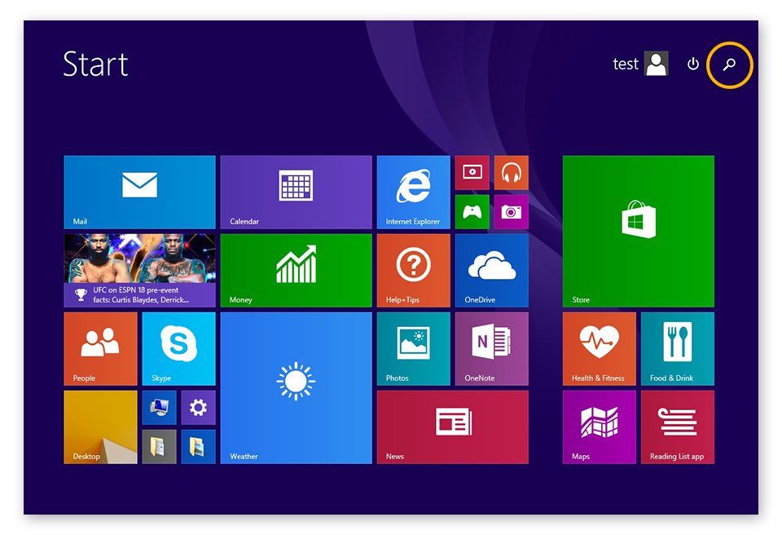Open the Weather app tile
Image resolution: width=782 pixels, height=535 pixels.
coord(295,387)
